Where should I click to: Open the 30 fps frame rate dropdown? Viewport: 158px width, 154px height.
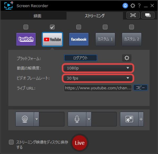pos(98,78)
